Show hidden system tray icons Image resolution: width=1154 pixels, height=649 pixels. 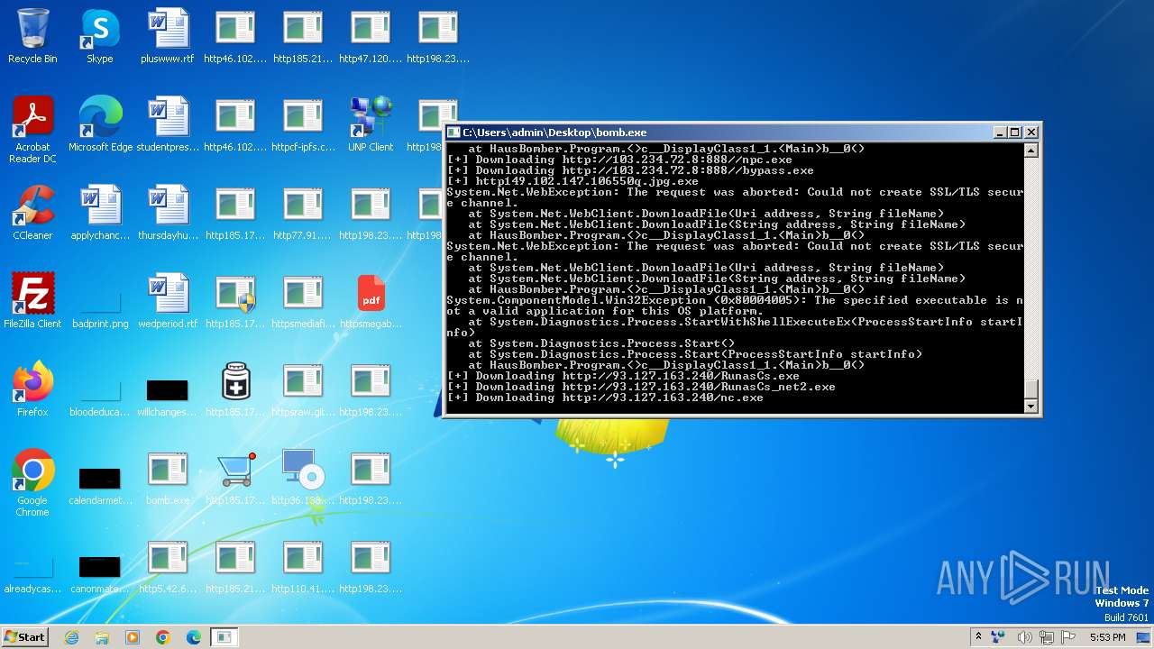(x=978, y=637)
